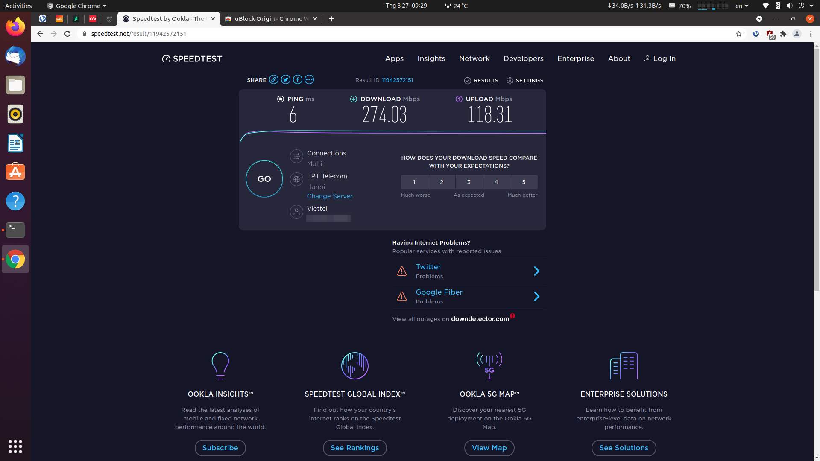Click the Speedtest logo
The width and height of the screenshot is (820, 461).
192,59
